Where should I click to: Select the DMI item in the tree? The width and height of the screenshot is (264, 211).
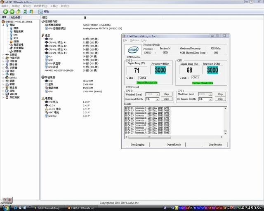(x=16, y=35)
